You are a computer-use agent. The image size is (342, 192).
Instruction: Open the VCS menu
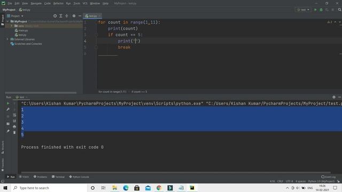click(85, 3)
